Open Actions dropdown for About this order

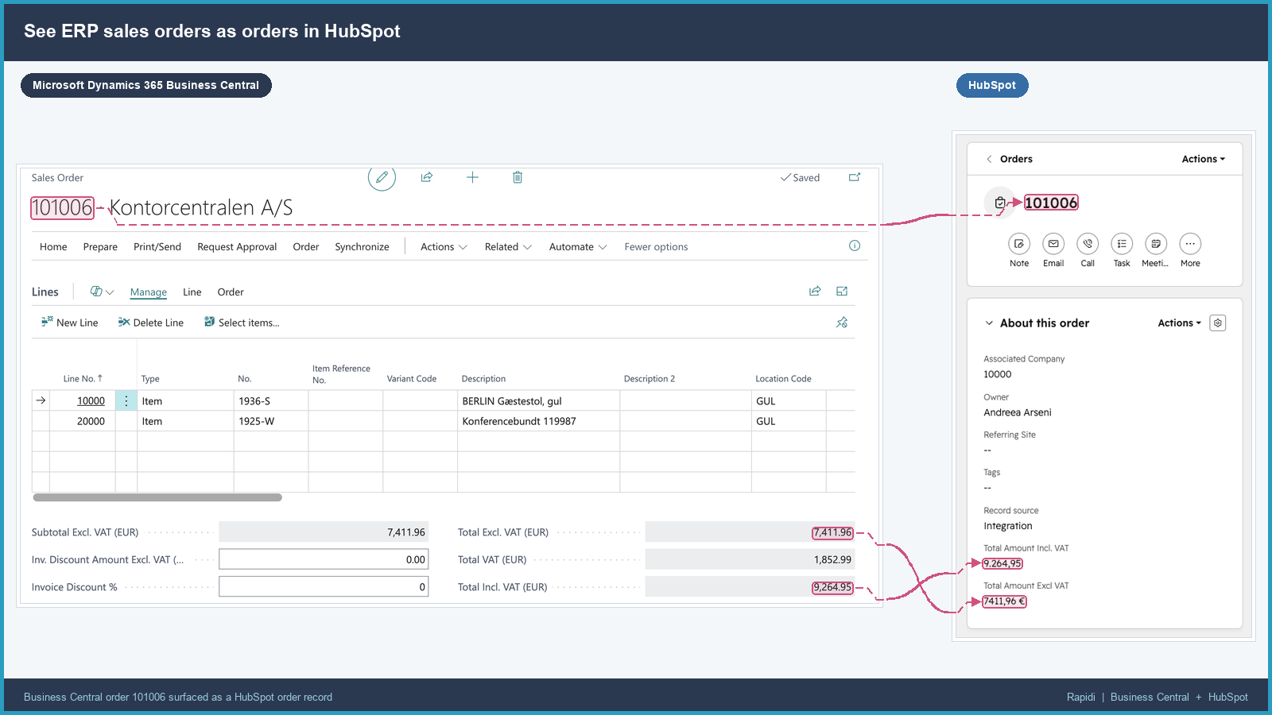(x=1179, y=323)
